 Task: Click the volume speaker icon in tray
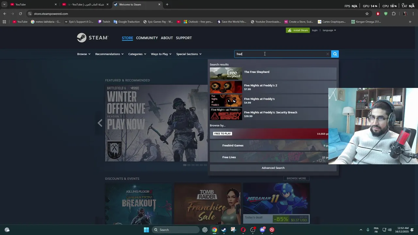tap(390, 230)
